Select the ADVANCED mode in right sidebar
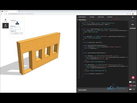 tap(133, 28)
